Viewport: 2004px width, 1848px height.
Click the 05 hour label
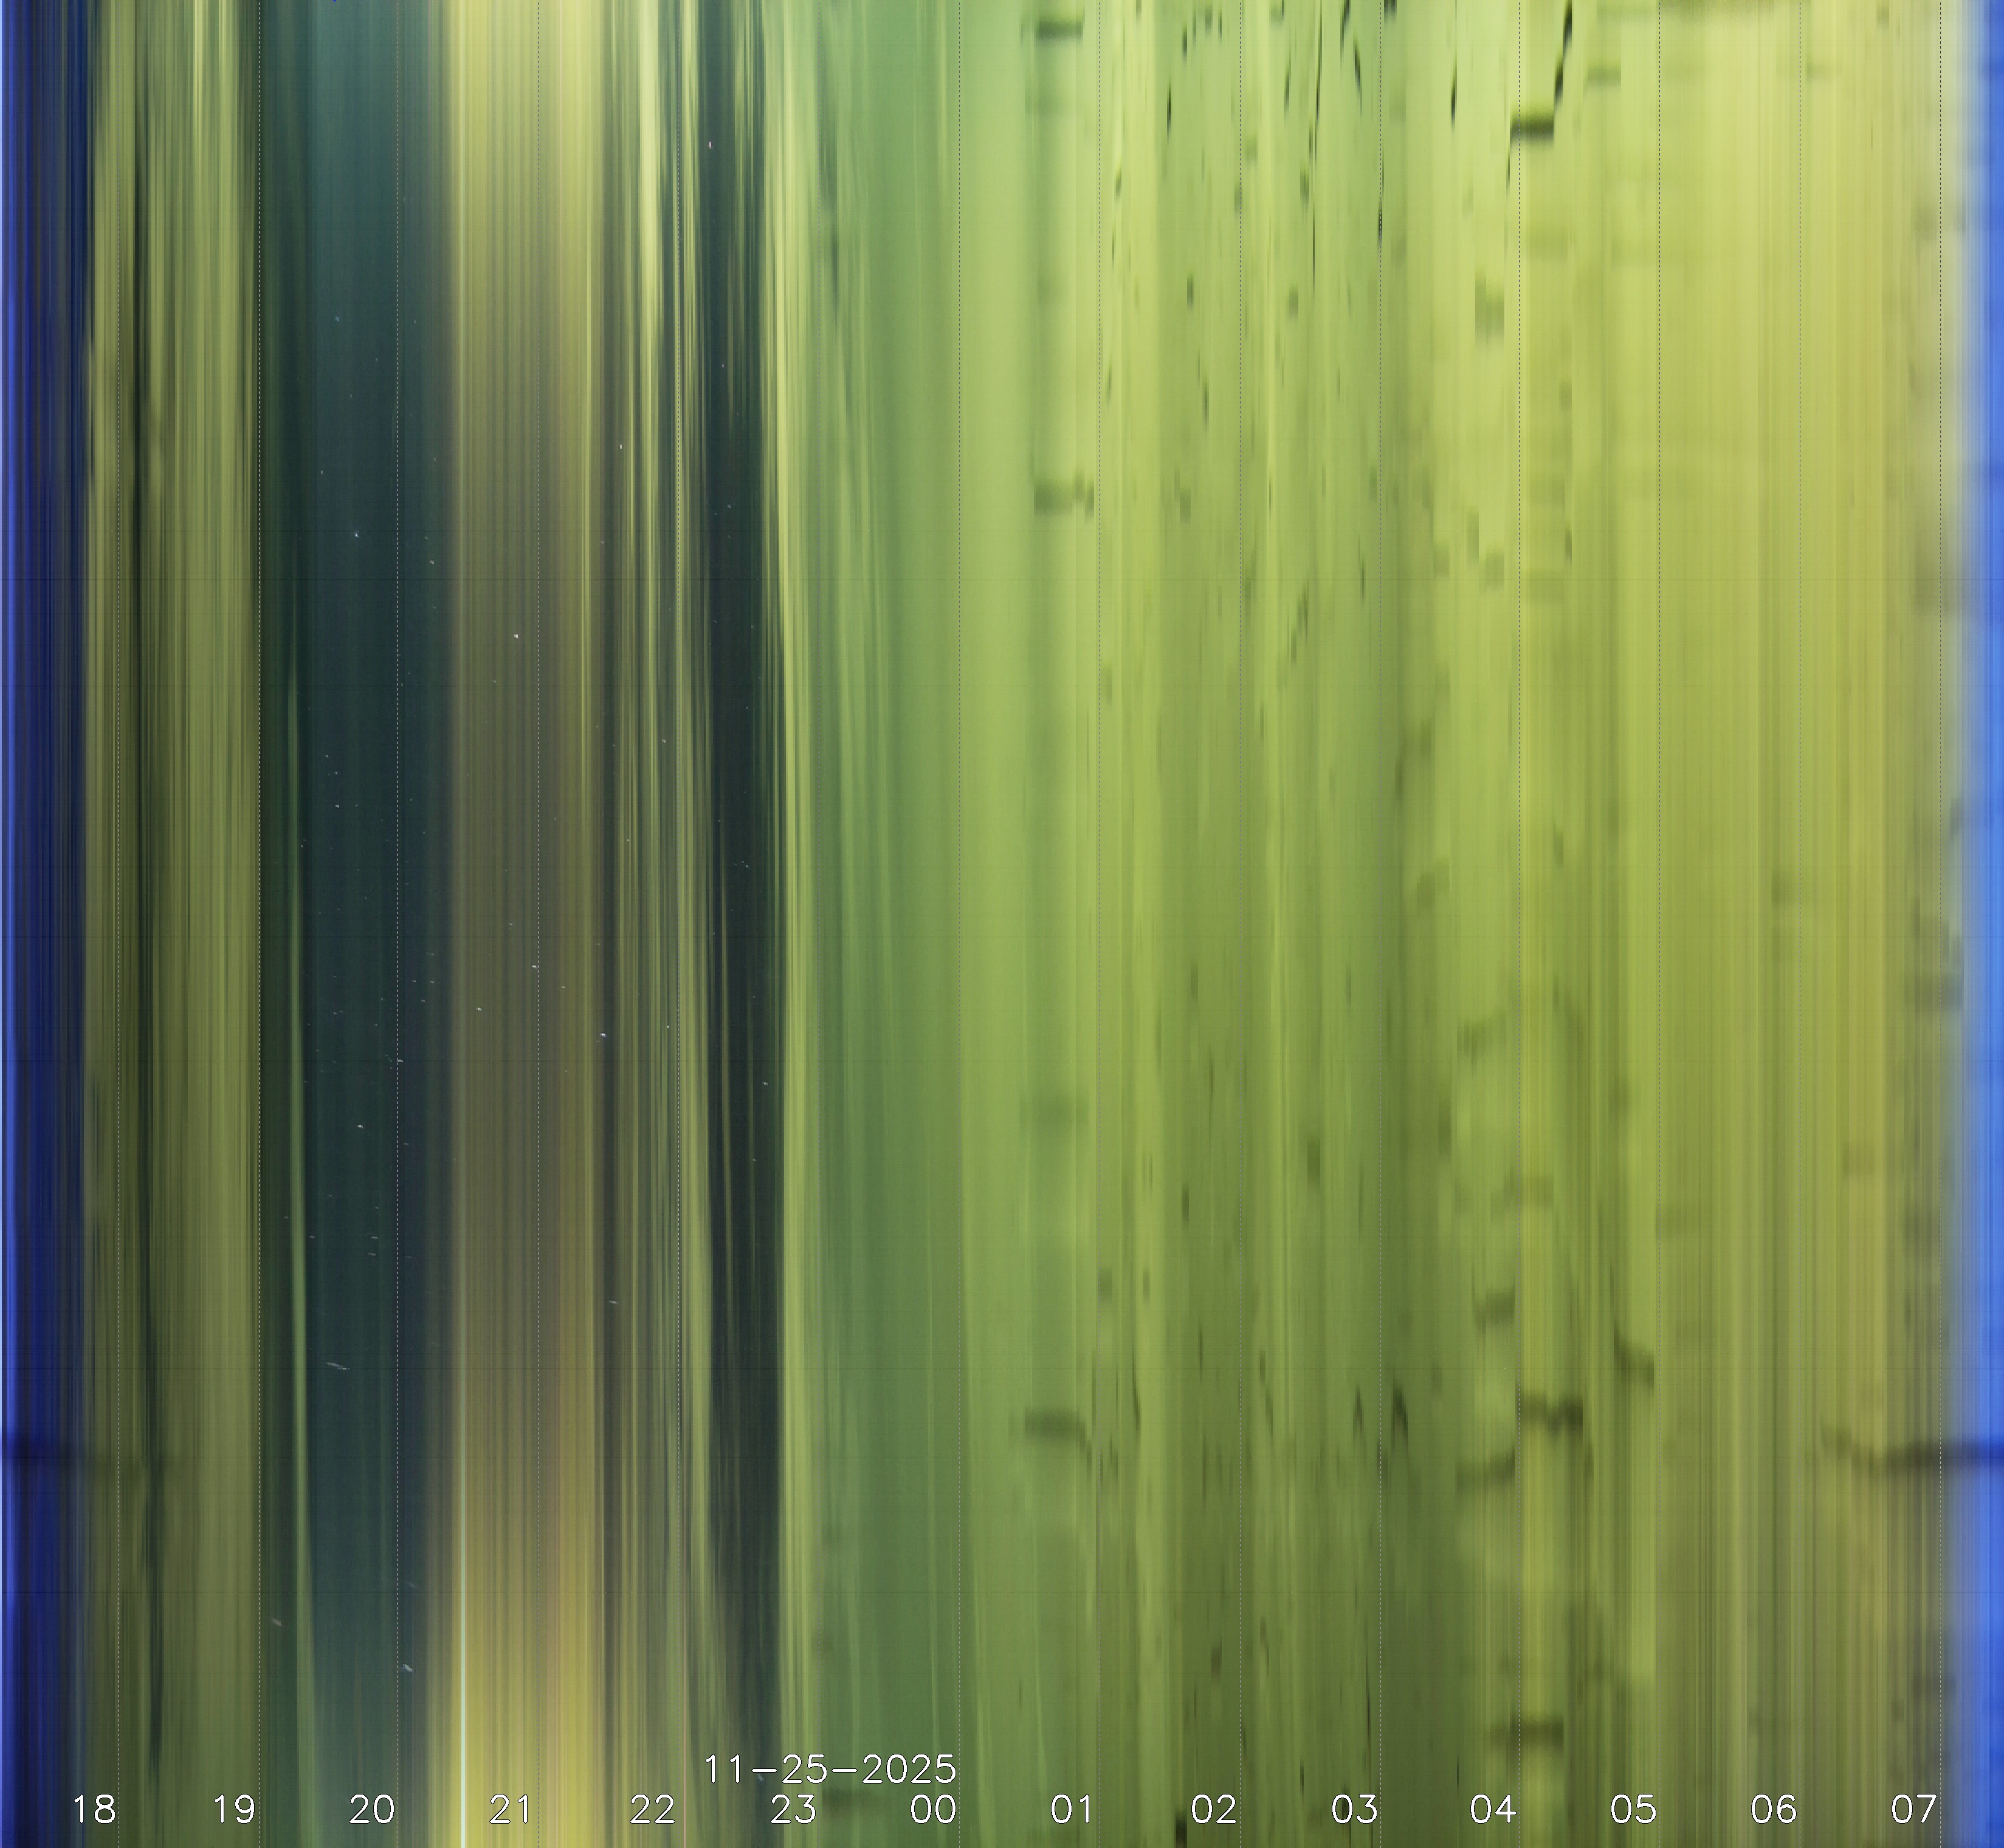pyautogui.click(x=1633, y=1809)
